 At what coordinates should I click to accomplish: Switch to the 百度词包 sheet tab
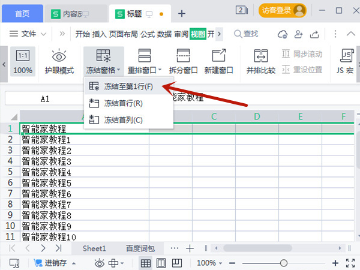tap(140, 248)
